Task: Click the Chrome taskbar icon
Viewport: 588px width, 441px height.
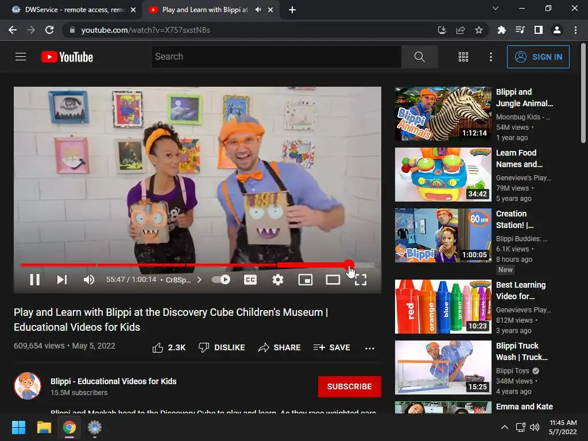Action: [x=69, y=427]
